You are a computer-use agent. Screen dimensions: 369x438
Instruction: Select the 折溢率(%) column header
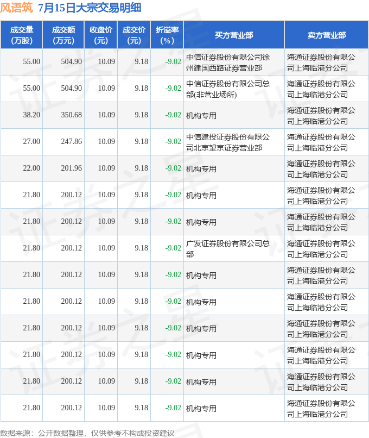167,35
